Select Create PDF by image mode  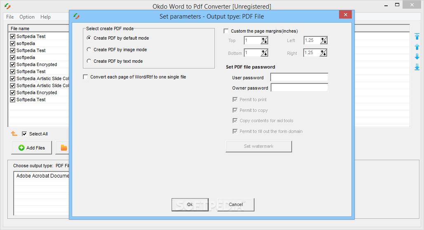tap(89, 50)
